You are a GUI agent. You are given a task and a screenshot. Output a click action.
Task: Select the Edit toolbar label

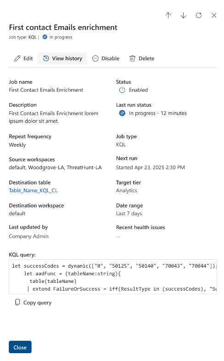pyautogui.click(x=28, y=58)
